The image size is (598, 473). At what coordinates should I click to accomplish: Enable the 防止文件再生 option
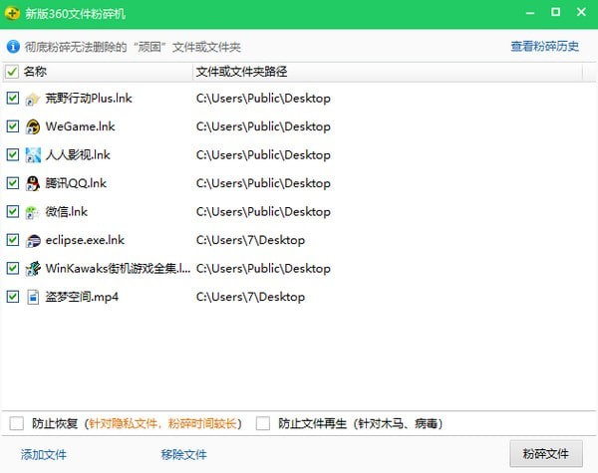pos(263,423)
